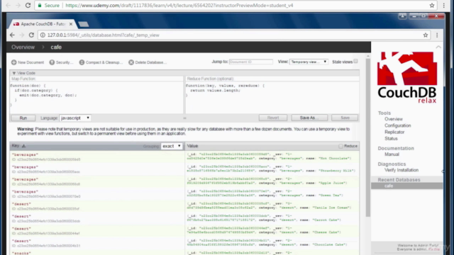Open Verify Installation diagnostics link
Viewport: 454px width, 255px height.
click(x=402, y=170)
